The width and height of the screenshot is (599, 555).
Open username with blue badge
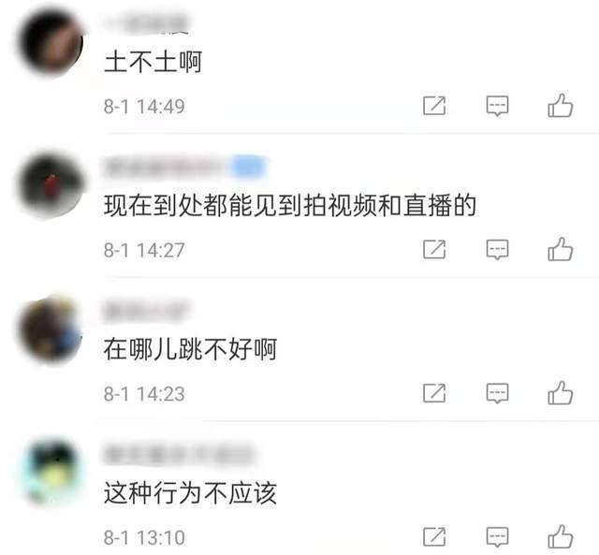click(x=185, y=168)
